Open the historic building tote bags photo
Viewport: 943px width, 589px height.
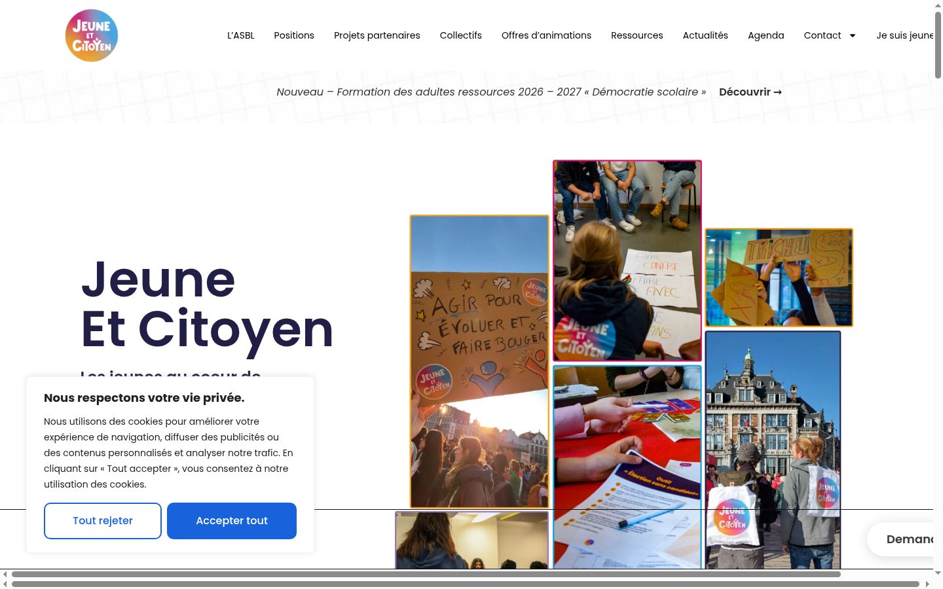click(x=773, y=450)
